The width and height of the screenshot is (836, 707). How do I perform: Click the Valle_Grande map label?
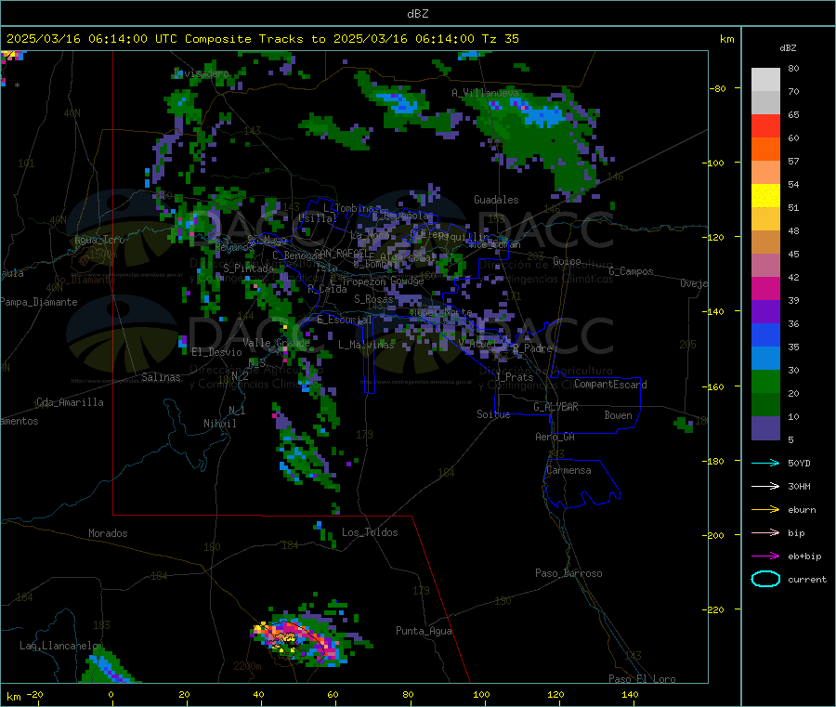click(276, 342)
